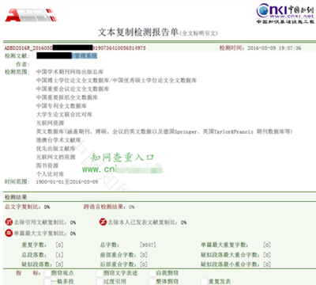This screenshot has height=285, width=316.
Task: Select 中国学术期刊网络出版总库 entry
Action: point(70,72)
